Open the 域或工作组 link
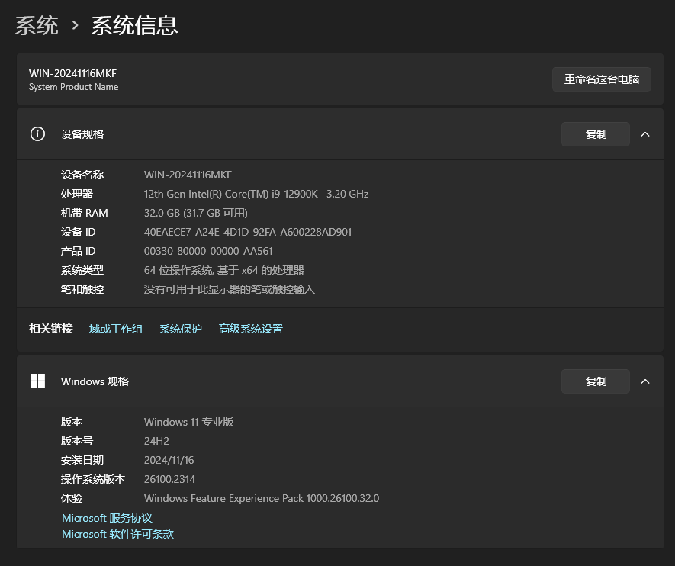The height and width of the screenshot is (566, 675). pos(116,329)
